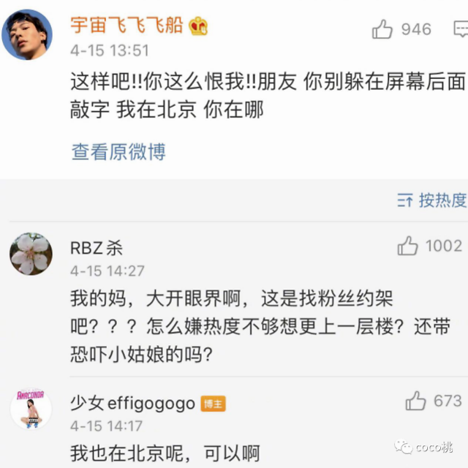
Task: Visit the 宇宙飞飞飞船 username link
Action: 127,26
